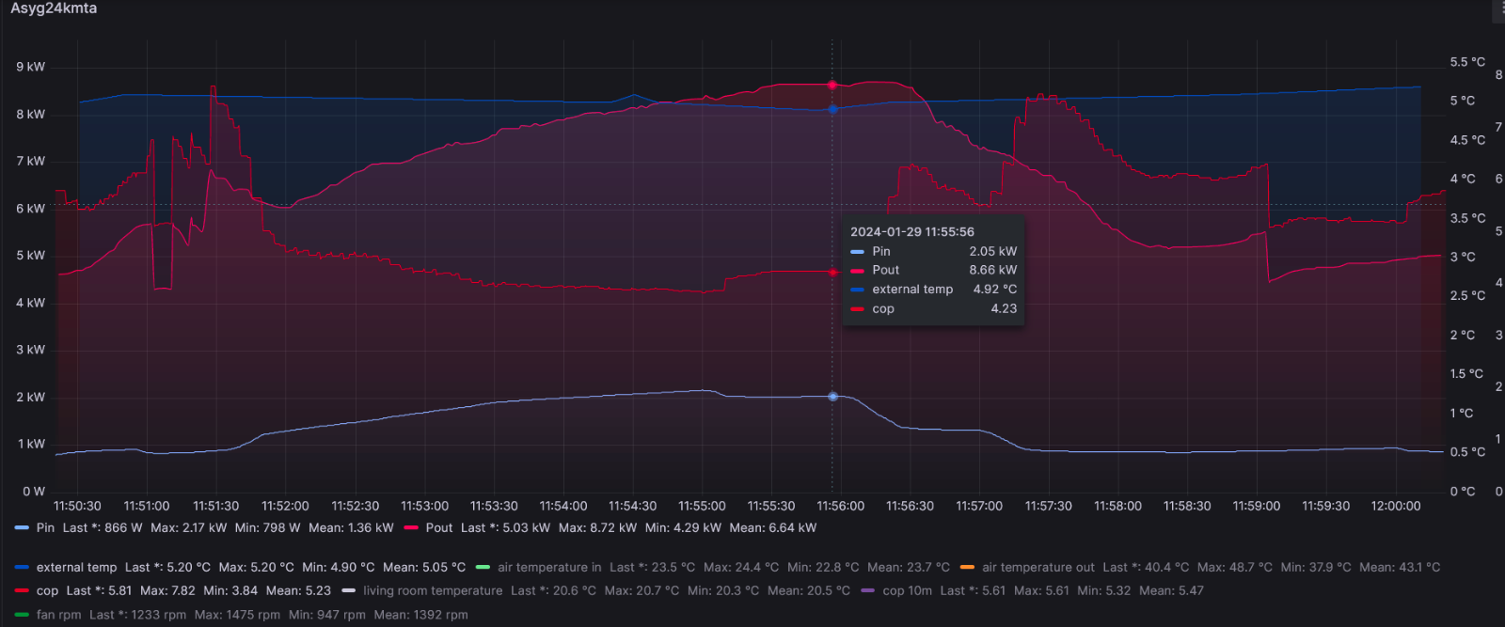
Task: Click the orange air temperature out swatch
Action: tap(967, 568)
